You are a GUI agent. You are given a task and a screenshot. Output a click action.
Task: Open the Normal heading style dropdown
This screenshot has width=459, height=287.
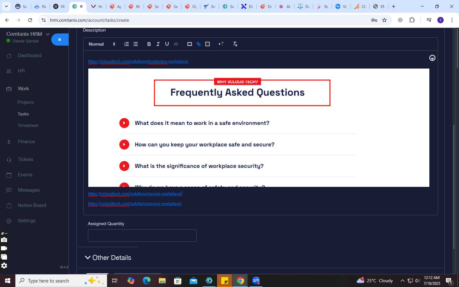[102, 44]
